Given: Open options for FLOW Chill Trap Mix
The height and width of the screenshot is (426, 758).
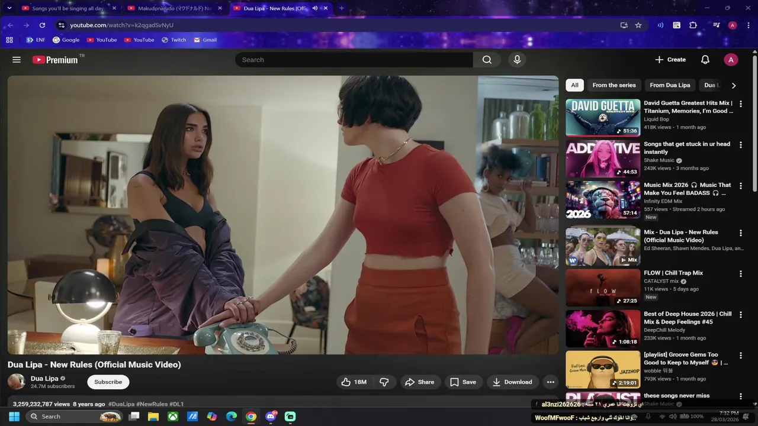Looking at the screenshot, I should [740, 274].
